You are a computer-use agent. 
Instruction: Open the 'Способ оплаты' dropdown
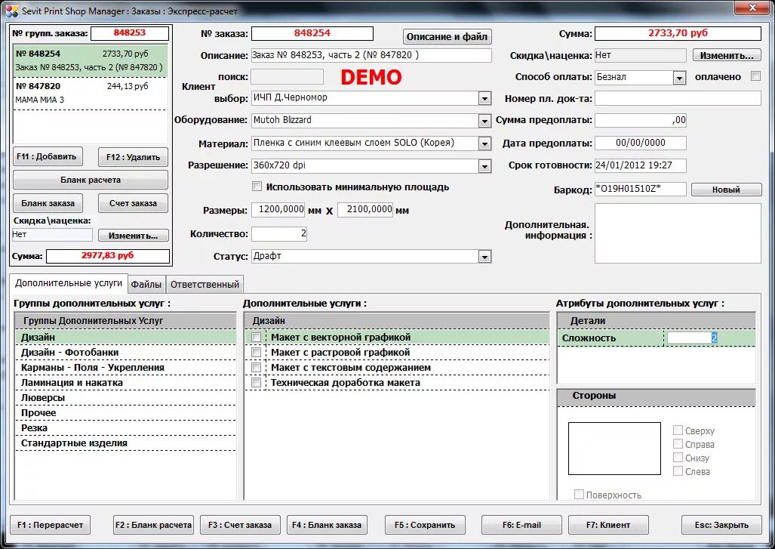point(679,78)
